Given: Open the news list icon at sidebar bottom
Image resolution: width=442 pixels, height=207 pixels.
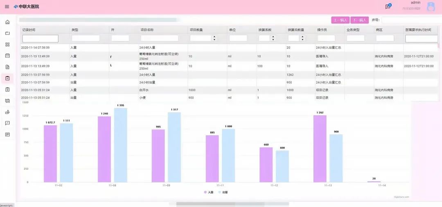Looking at the screenshot, I should pyautogui.click(x=7, y=134).
